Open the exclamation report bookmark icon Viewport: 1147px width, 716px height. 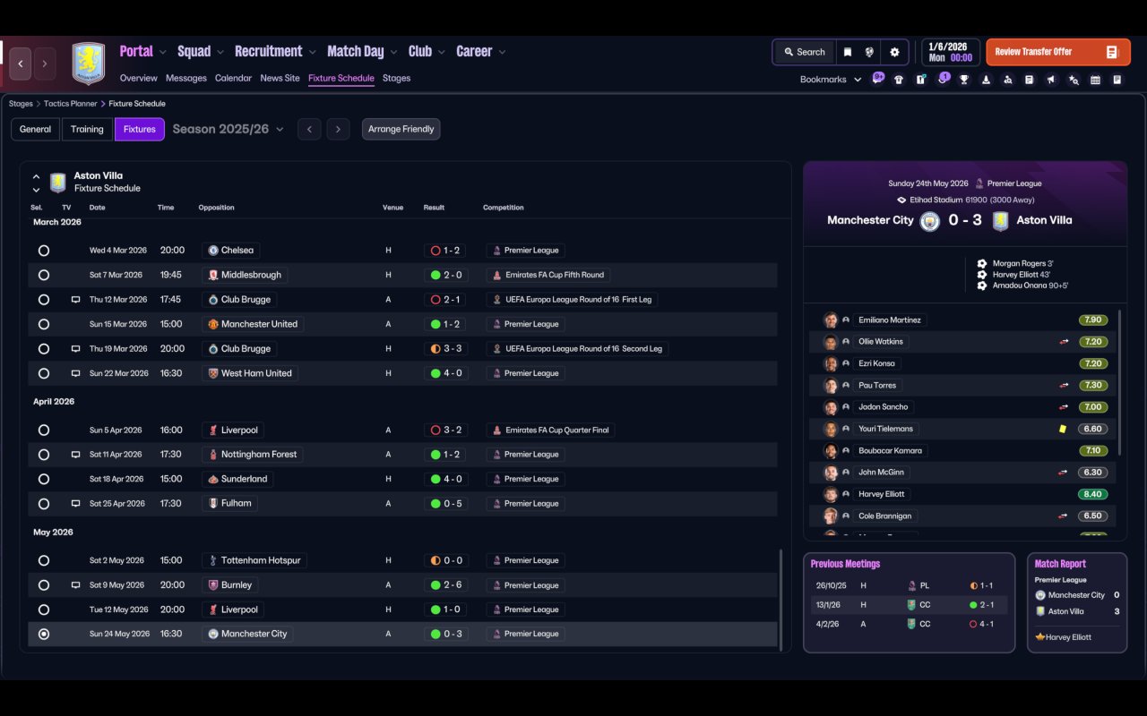[x=920, y=80]
